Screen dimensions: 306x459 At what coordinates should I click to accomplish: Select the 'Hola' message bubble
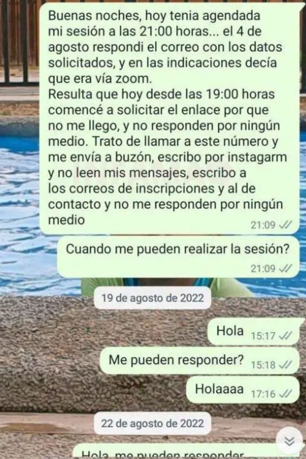click(253, 332)
